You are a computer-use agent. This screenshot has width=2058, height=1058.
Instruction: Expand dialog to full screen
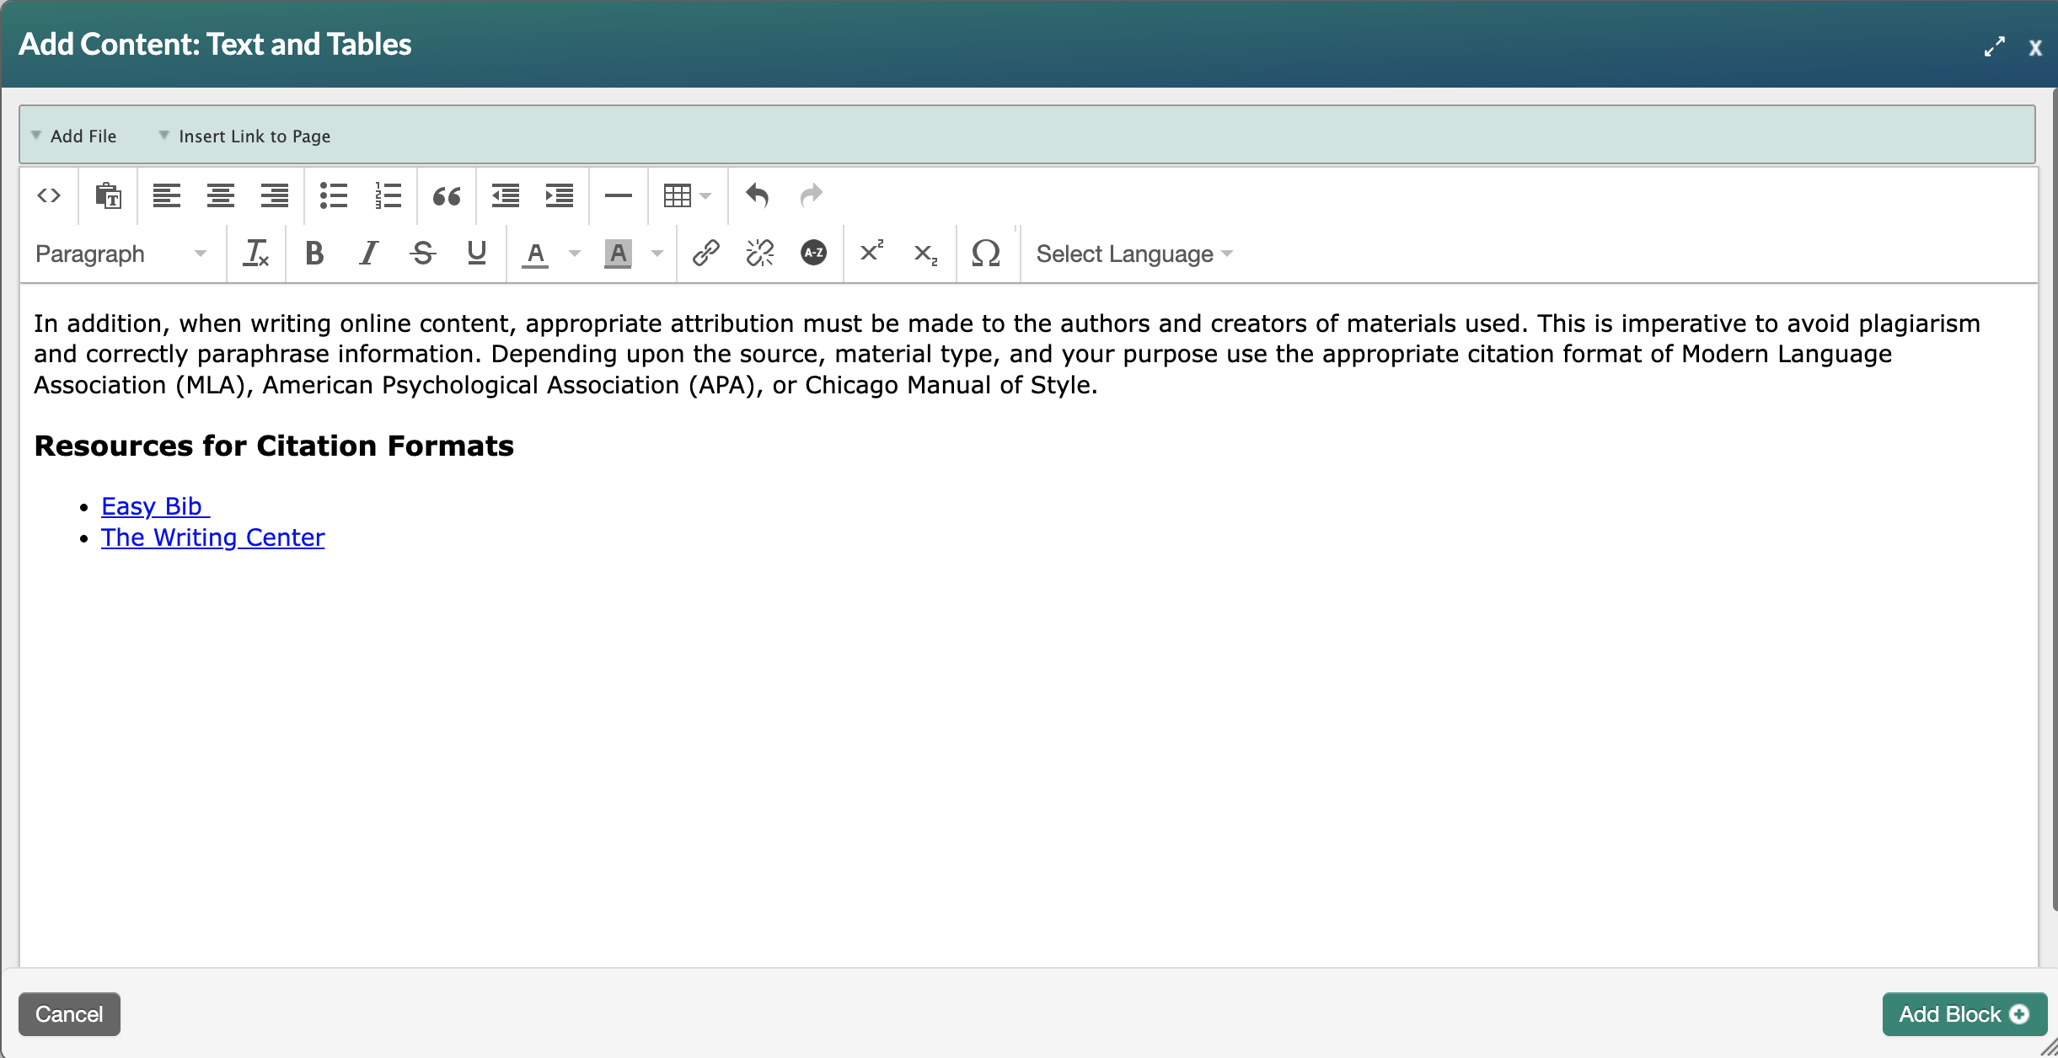[x=1994, y=47]
